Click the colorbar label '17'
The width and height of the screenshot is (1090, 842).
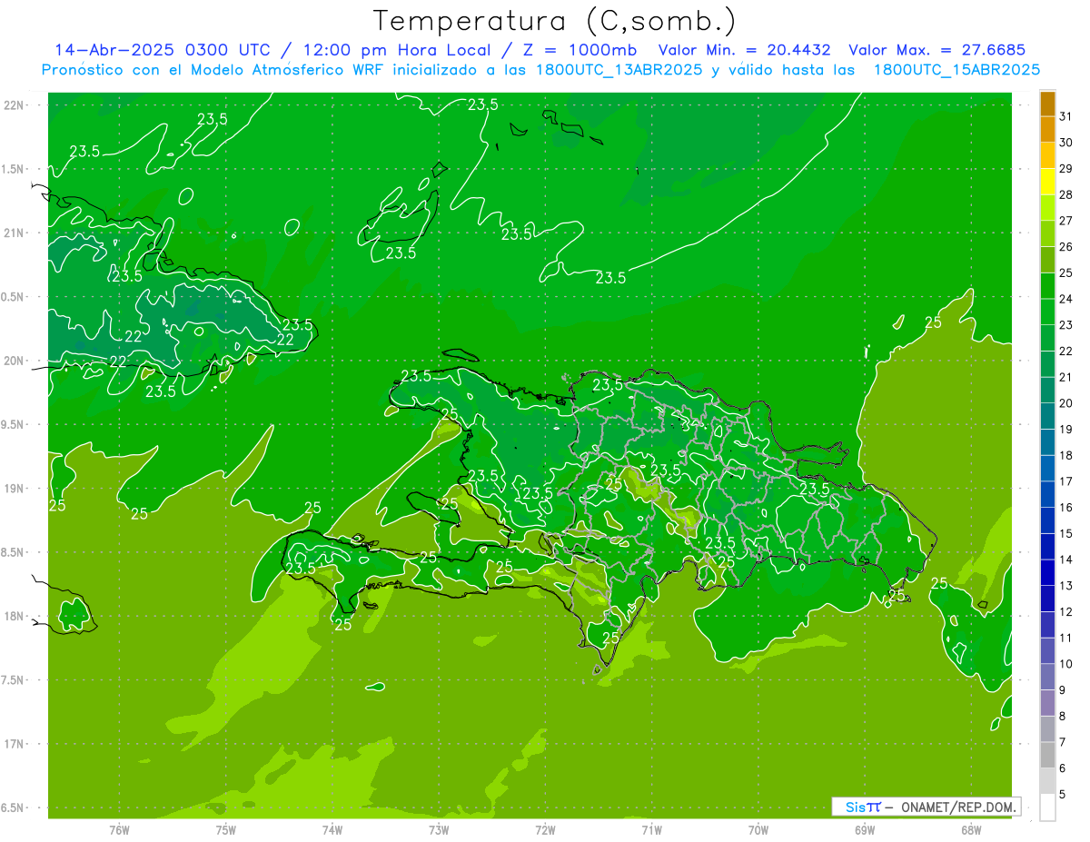click(1065, 481)
